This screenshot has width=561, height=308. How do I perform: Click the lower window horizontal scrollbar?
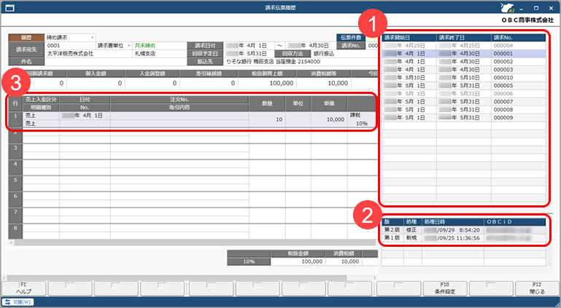pos(177,277)
